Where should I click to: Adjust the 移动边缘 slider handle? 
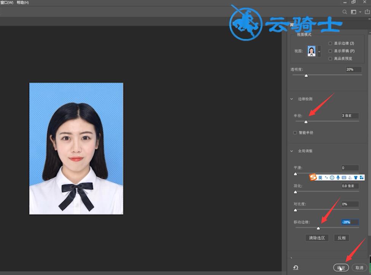(x=318, y=228)
